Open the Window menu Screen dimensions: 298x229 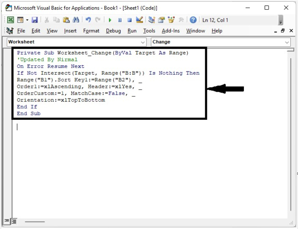[195, 31]
